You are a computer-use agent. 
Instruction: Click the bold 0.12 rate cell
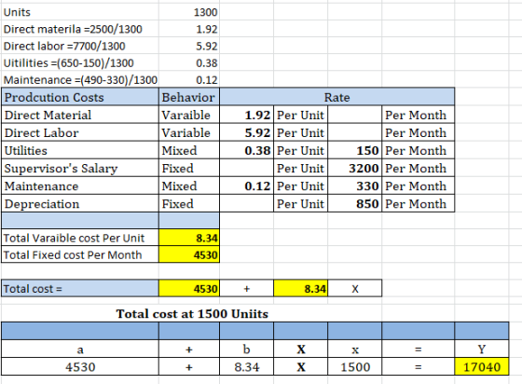(246, 186)
